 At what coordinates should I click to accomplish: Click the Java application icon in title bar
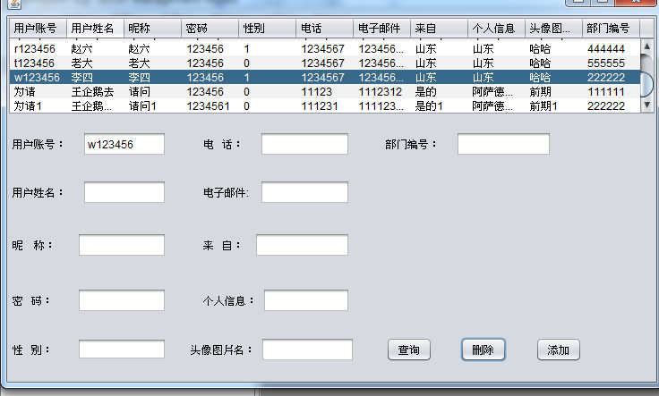[14, 4]
